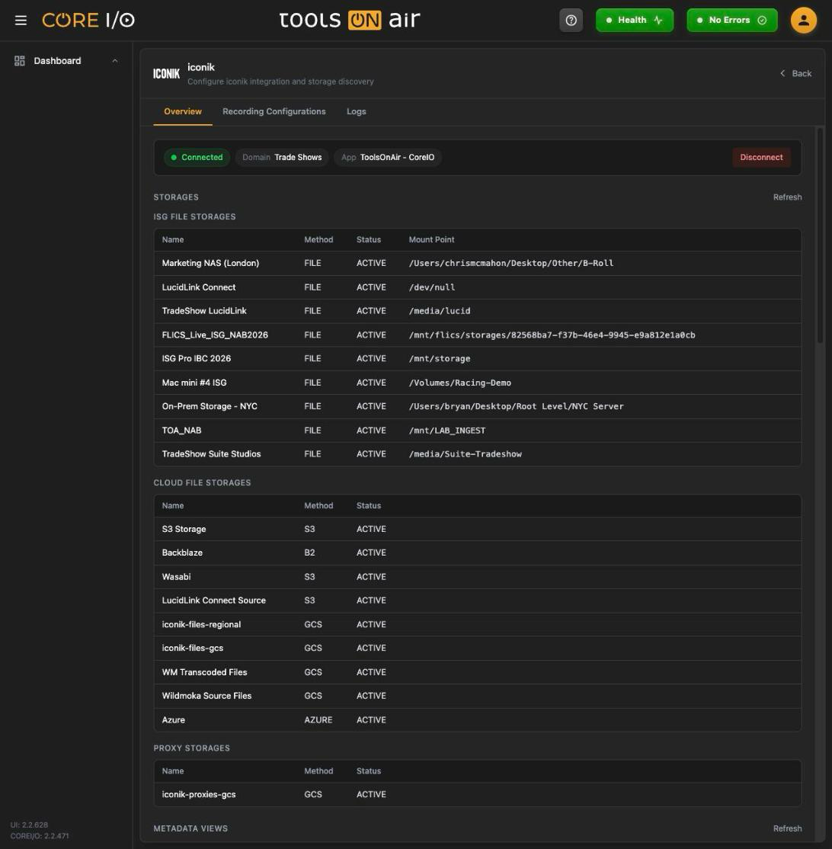Switch to the Logs tab

[x=356, y=111]
